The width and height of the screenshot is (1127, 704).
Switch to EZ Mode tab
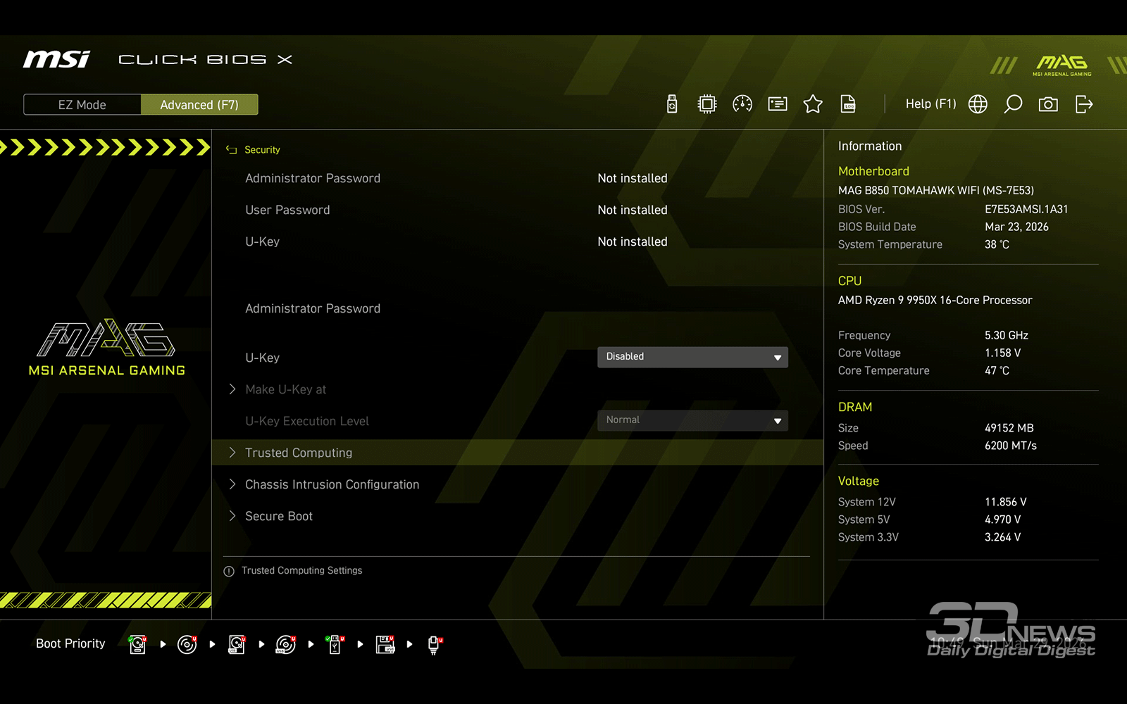[x=82, y=105]
